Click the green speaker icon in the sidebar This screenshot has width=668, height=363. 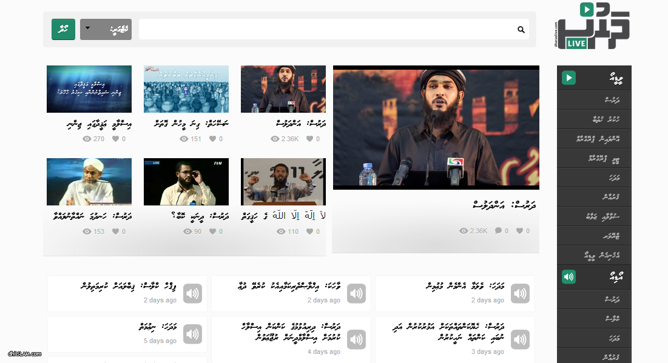[x=568, y=277]
